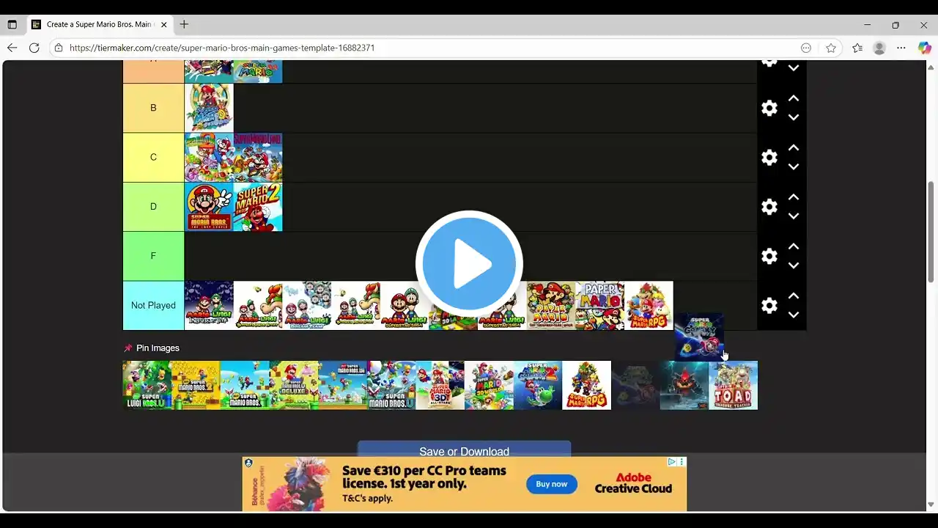Open the Copilot sidebar icon
938x528 pixels.
924,48
